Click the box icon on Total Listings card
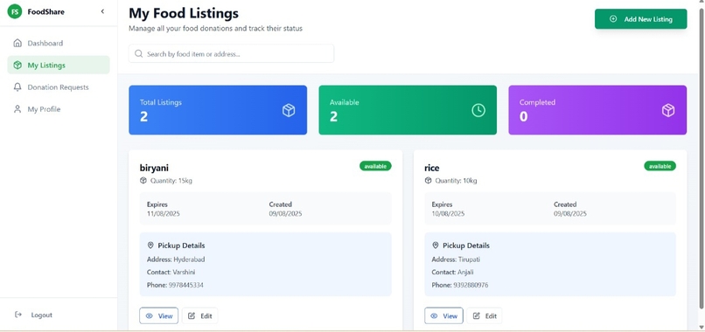This screenshot has width=705, height=332. click(x=289, y=110)
